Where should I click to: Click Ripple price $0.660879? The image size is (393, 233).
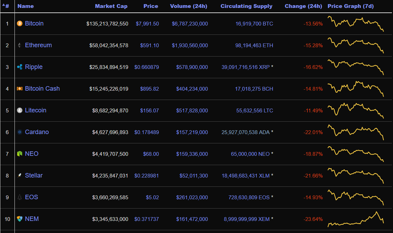click(147, 67)
